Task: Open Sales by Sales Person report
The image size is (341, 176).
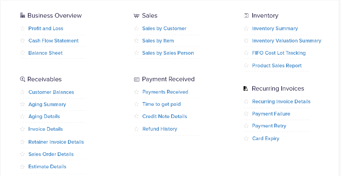Action: click(x=168, y=53)
